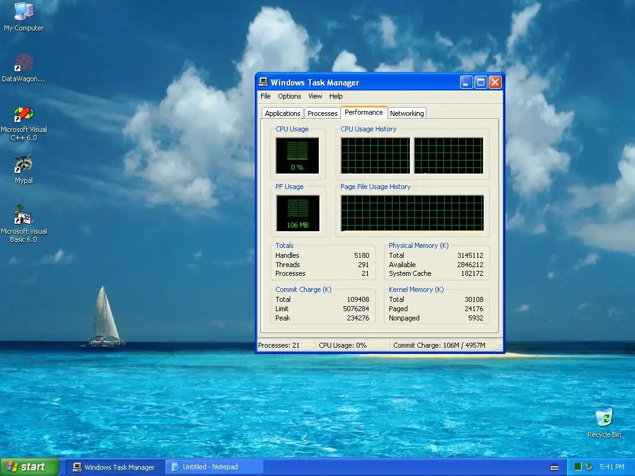Click the taskbar clock showing 5:41 PM
The image size is (635, 476).
click(x=611, y=467)
